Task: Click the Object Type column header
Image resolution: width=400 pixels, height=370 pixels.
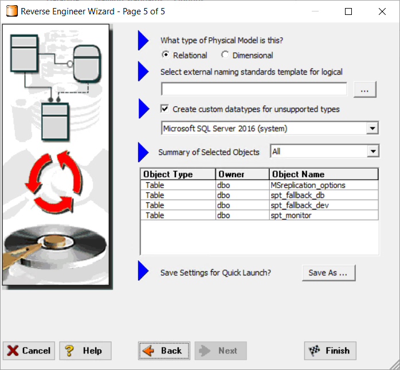Action: coord(178,174)
